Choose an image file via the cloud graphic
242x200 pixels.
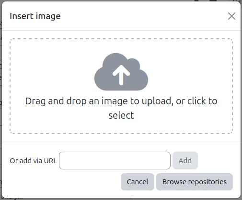pos(121,72)
